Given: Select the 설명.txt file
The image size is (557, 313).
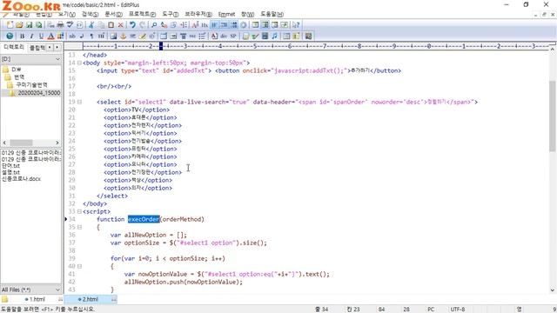Looking at the screenshot, I should pyautogui.click(x=10, y=172).
